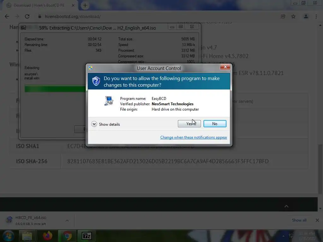The image size is (323, 242).
Task: Close the 7-Zip extracting window
Action: click(192, 27)
